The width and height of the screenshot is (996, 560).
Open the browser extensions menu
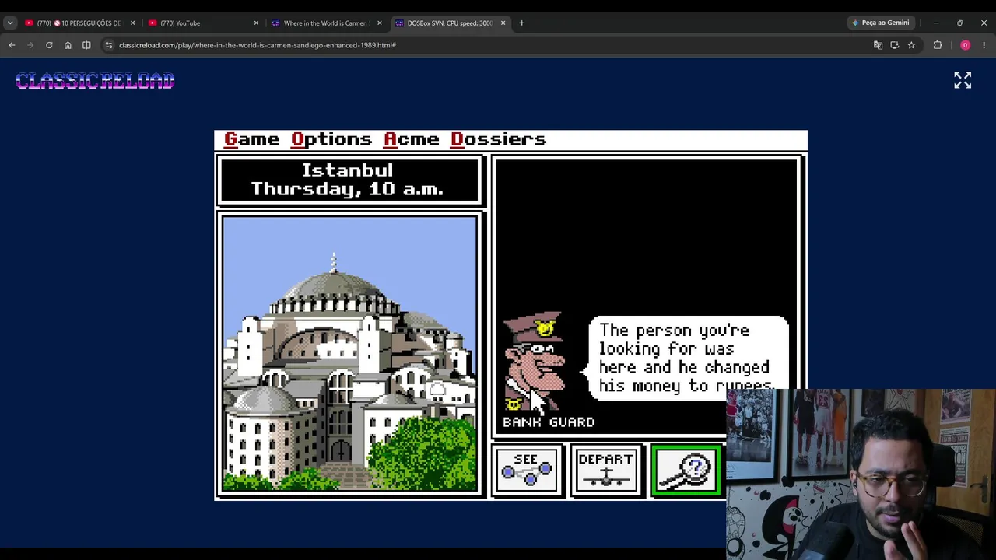pos(938,45)
